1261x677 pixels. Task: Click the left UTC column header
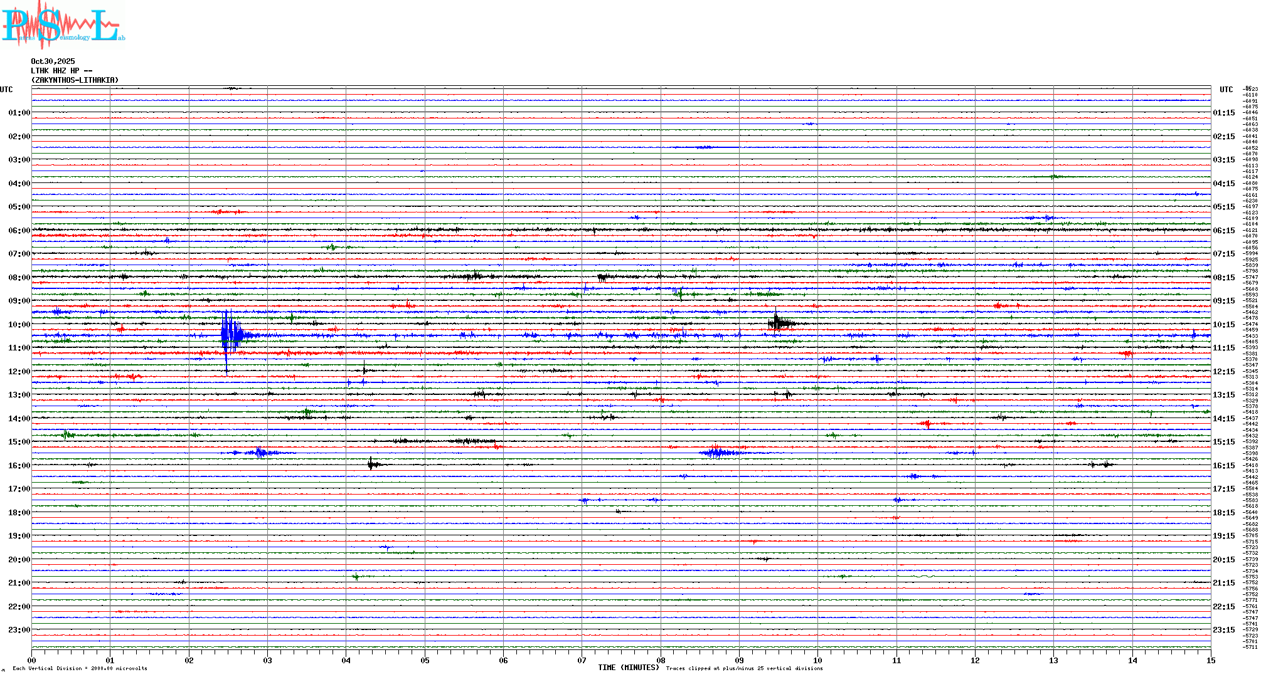point(6,90)
